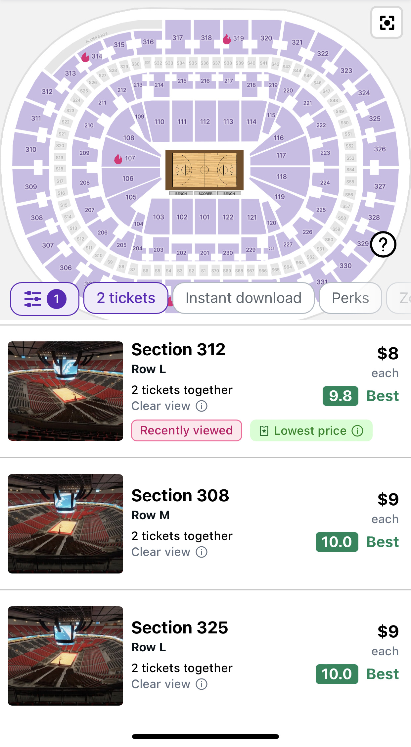Select section 325 on the seat map
411x747 pixels.
point(375,119)
